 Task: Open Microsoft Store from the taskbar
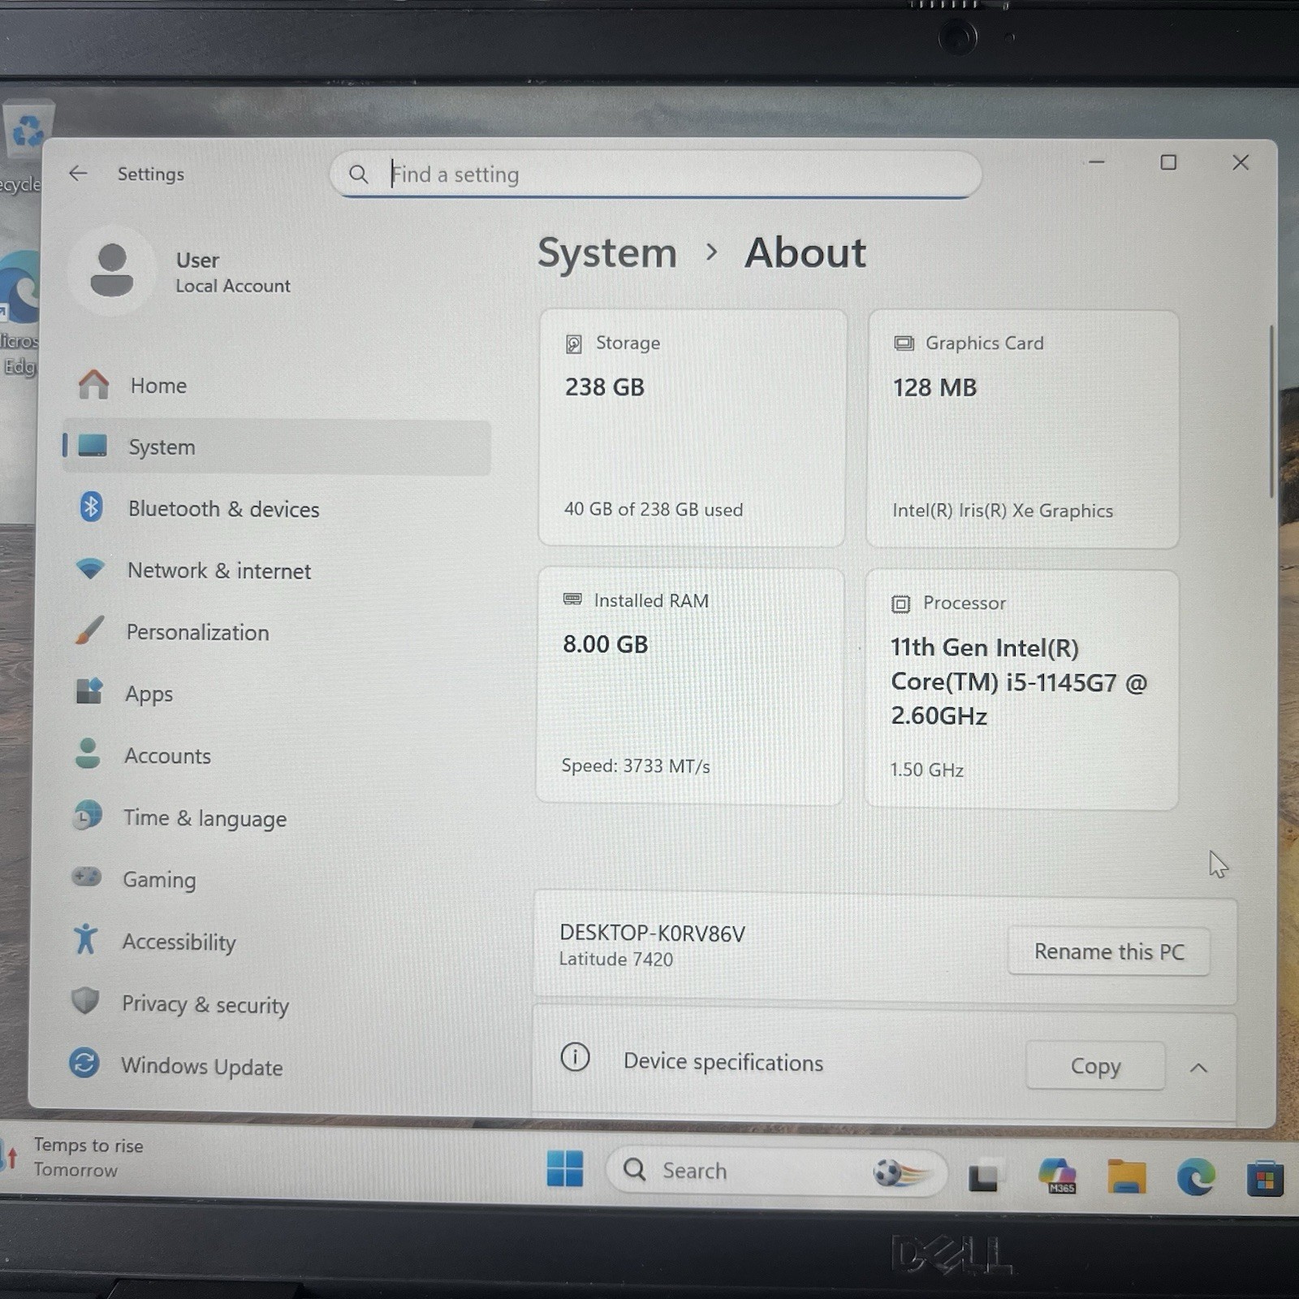click(1265, 1179)
